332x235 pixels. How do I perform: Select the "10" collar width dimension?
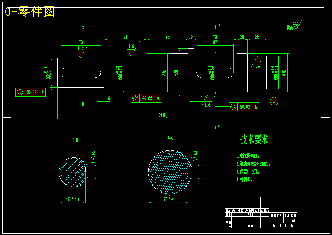pos(191,37)
